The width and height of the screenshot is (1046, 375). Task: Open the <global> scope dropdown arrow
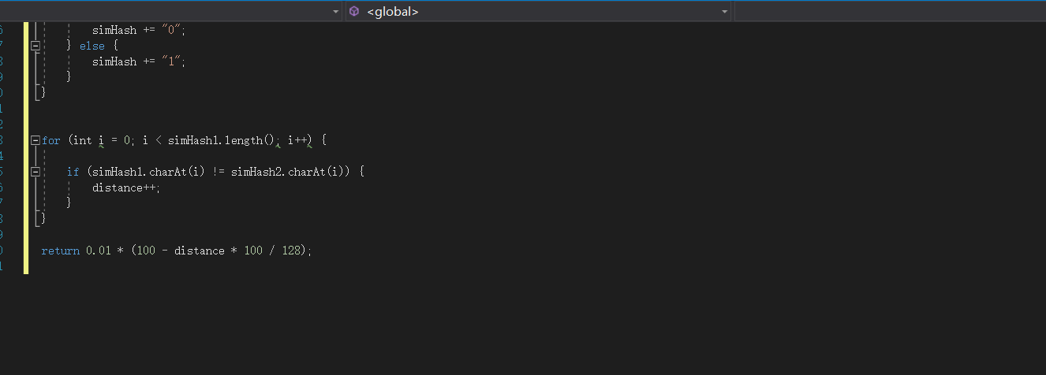click(x=725, y=11)
